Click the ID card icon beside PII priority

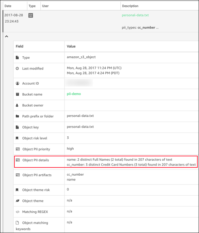[x=18, y=149]
